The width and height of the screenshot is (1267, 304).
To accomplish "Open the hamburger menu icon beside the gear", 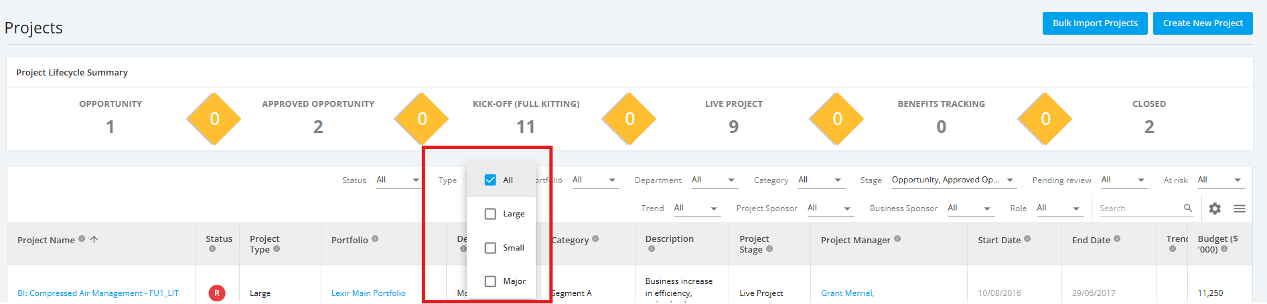I will pos(1240,208).
